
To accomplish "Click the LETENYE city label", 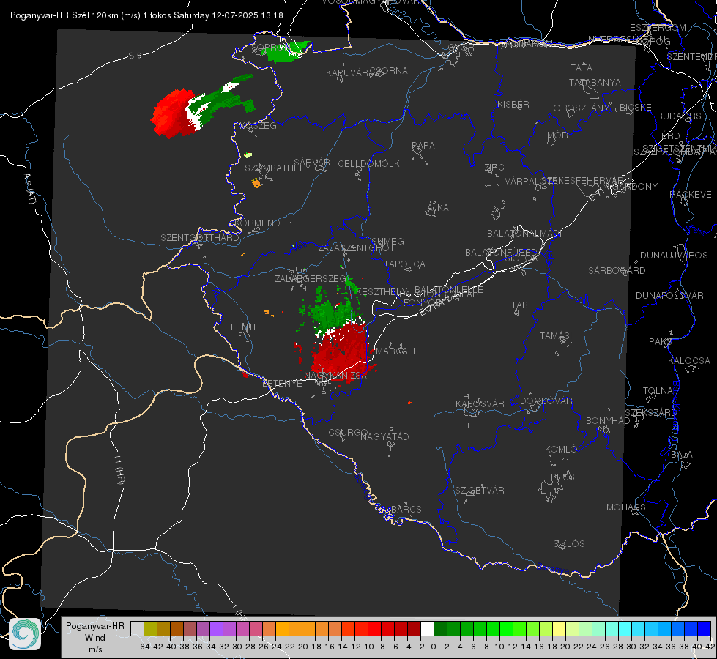I will click(x=282, y=384).
